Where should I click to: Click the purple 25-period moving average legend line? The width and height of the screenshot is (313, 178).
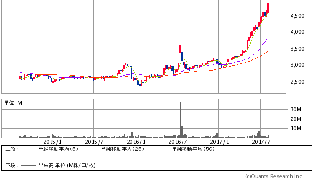[91, 149]
